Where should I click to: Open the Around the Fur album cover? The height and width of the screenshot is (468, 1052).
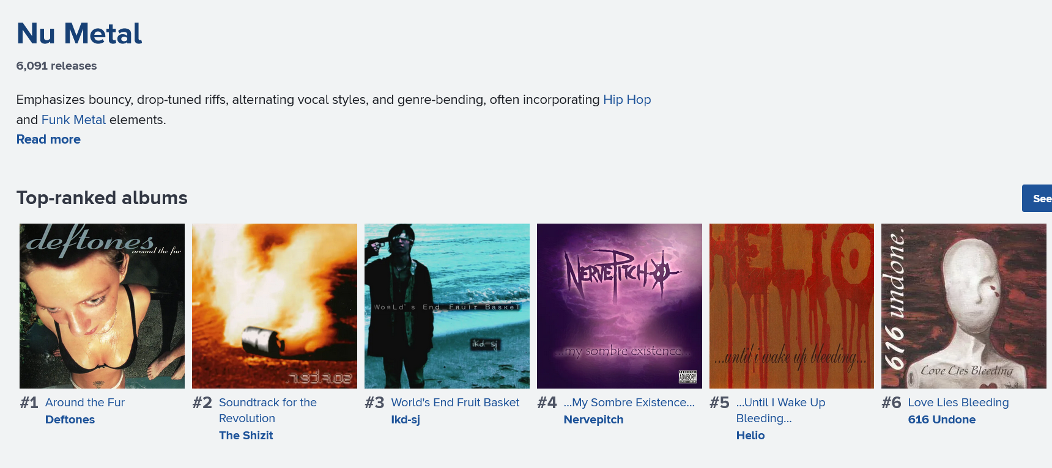[102, 306]
